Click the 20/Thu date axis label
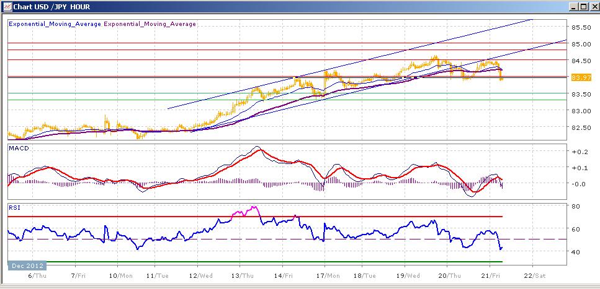 [450, 275]
